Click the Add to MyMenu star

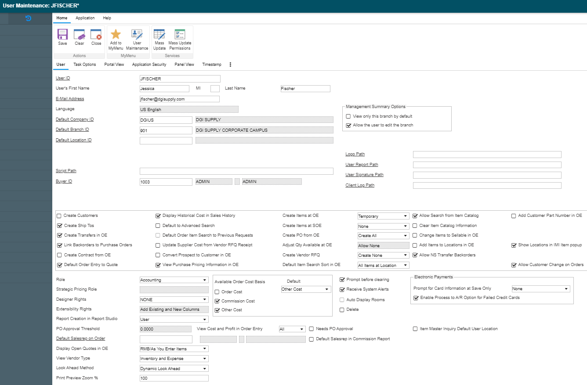click(116, 35)
